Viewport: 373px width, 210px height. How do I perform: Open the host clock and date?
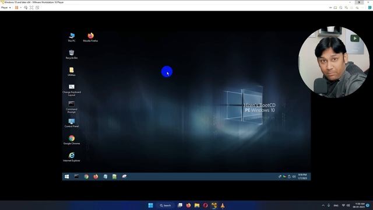tap(359, 205)
